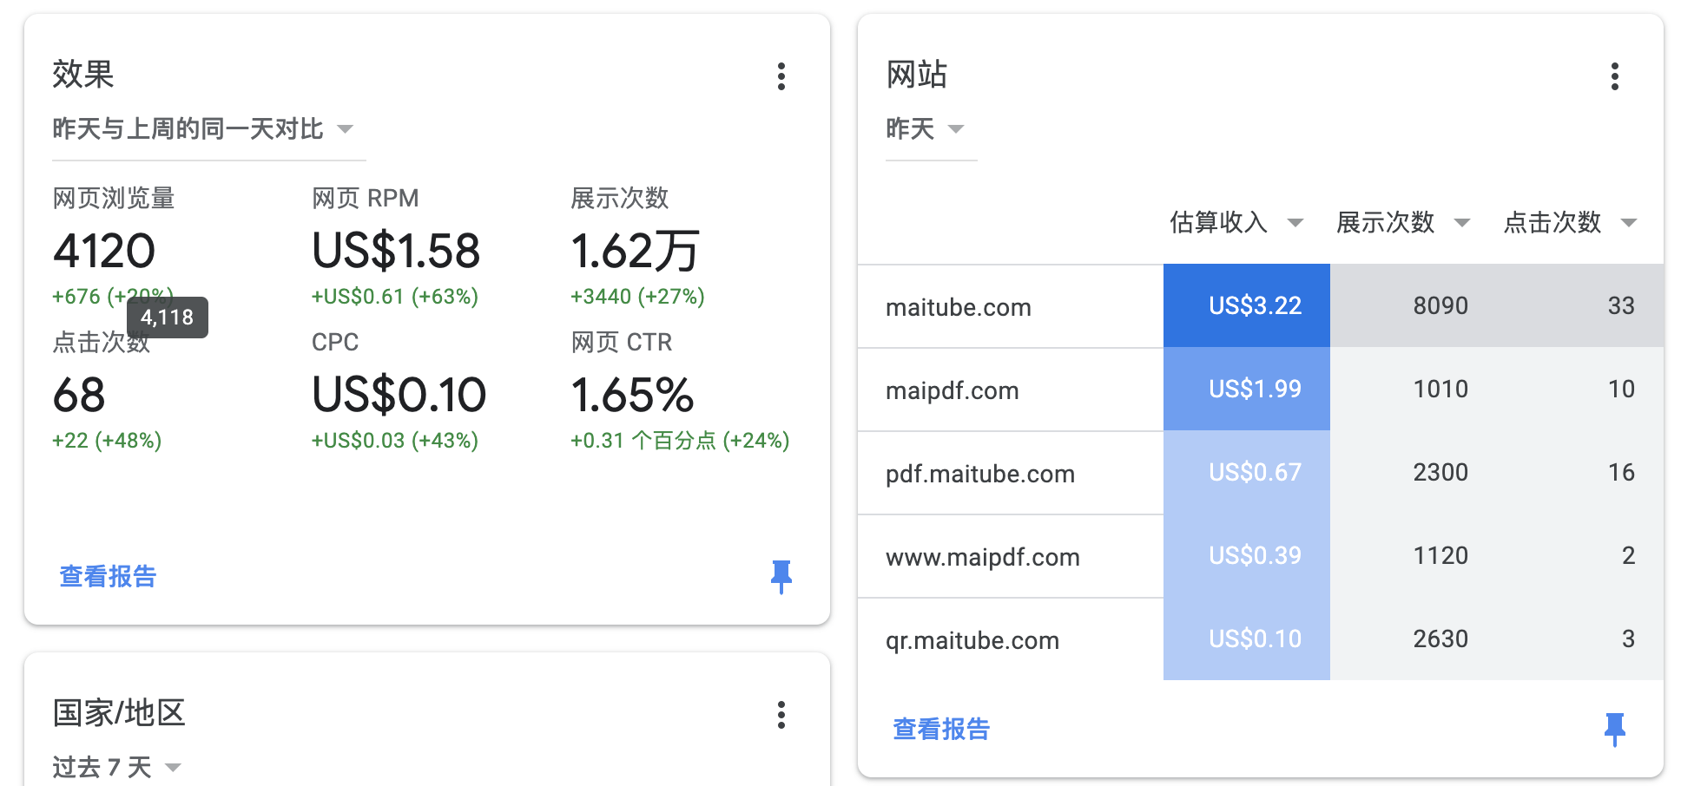Click the 网页 RPM value US$1.58
Screen dimensions: 1681x786
396,252
